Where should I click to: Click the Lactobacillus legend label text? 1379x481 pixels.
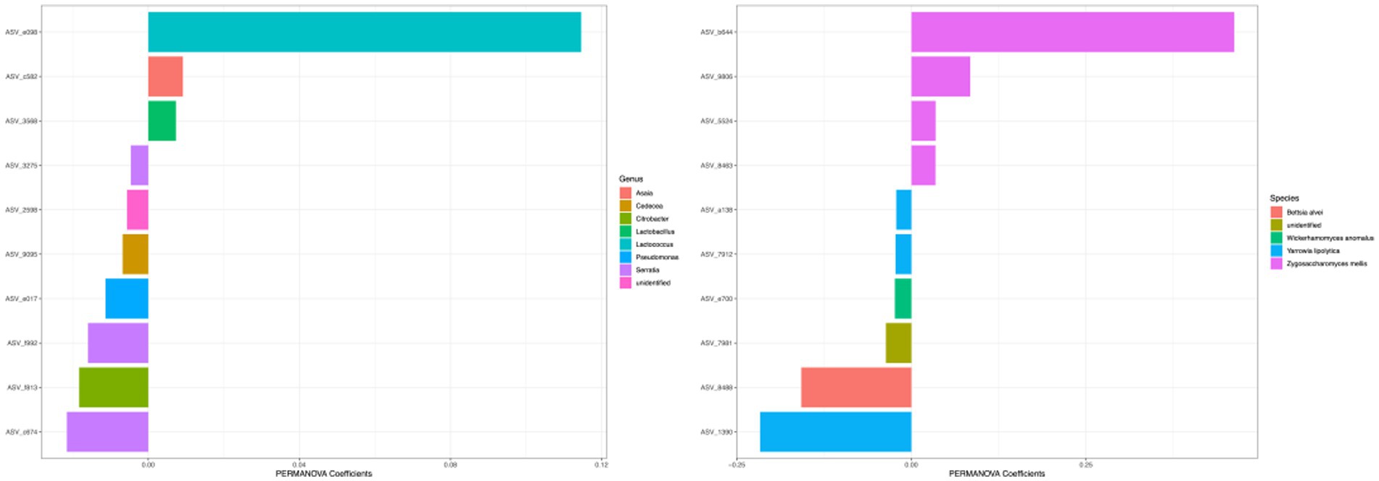click(655, 232)
